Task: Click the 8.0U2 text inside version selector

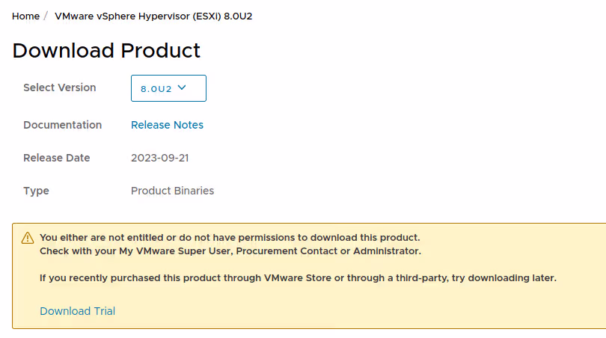Action: point(156,89)
